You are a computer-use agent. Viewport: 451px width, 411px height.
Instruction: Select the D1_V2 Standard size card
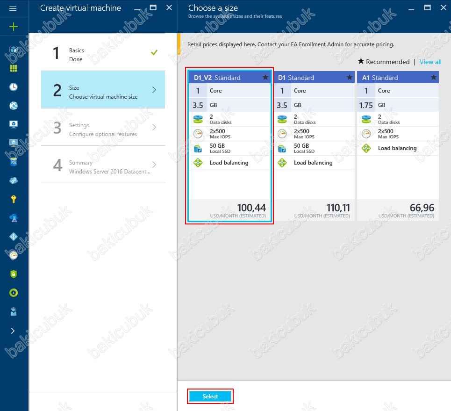[229, 146]
